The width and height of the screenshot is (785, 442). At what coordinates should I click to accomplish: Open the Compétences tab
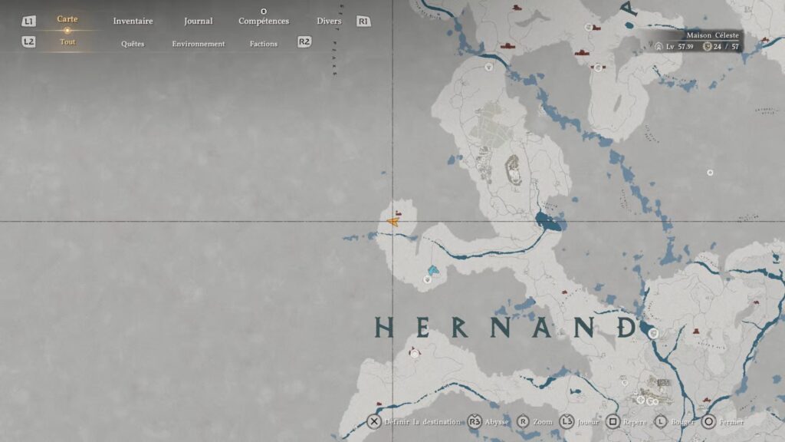(263, 21)
